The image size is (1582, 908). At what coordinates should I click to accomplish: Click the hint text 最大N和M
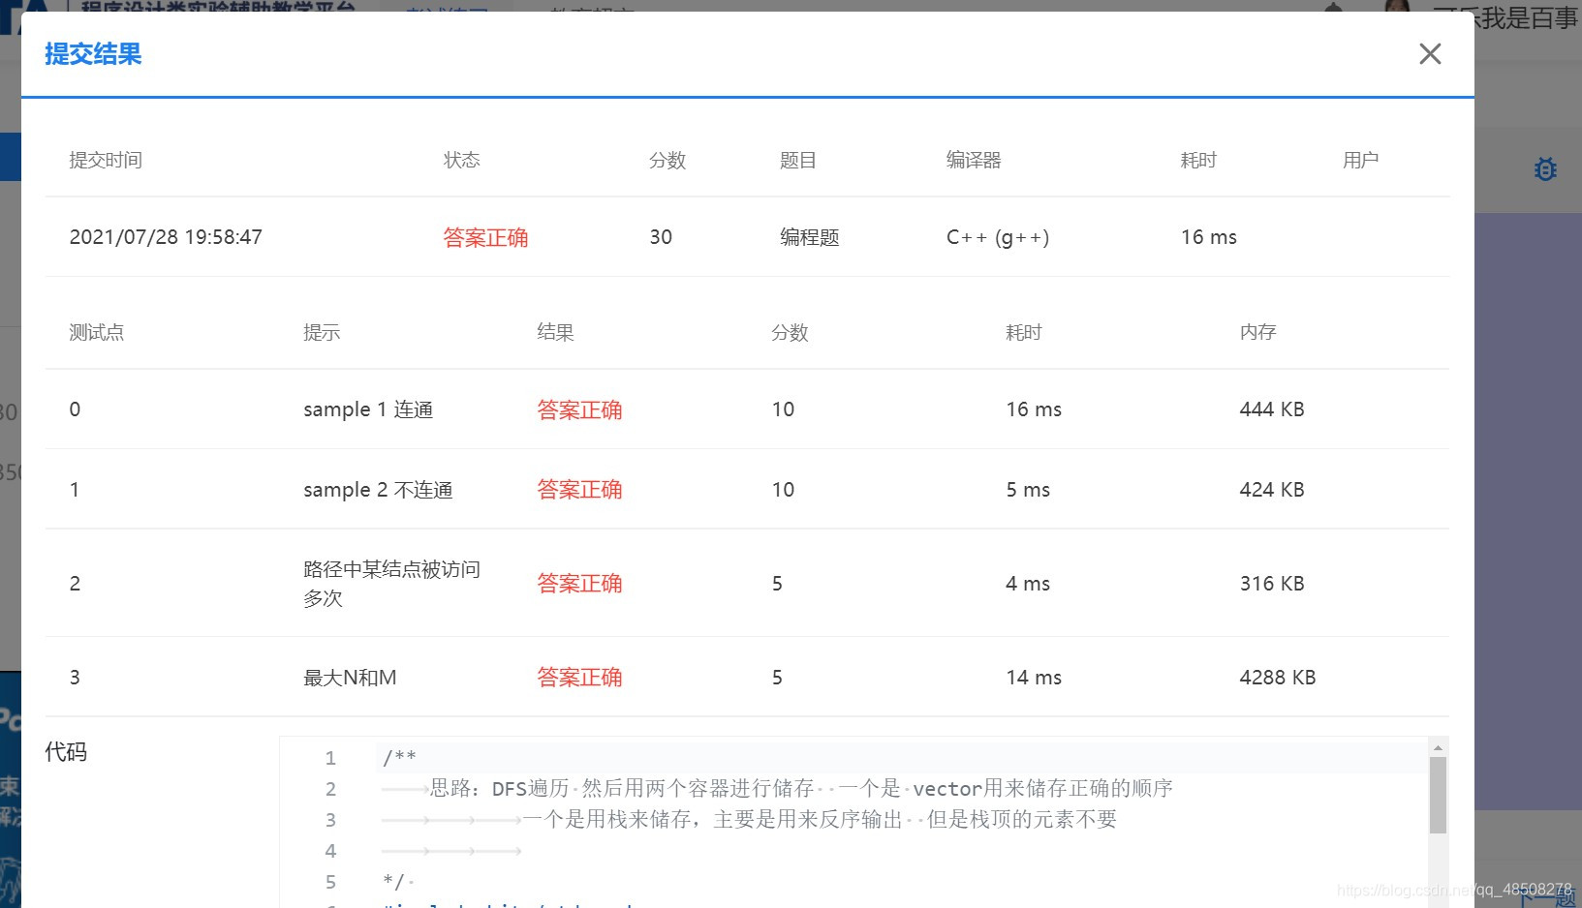[349, 677]
